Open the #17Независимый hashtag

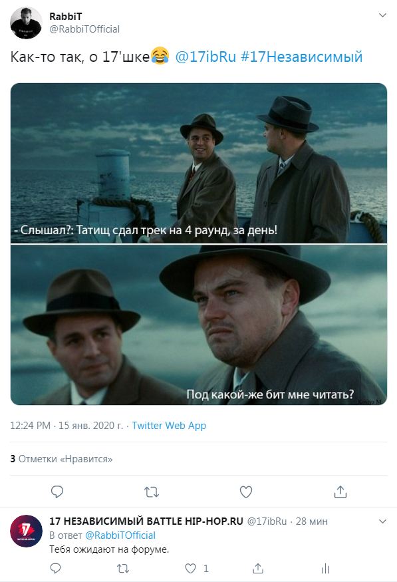click(x=302, y=57)
